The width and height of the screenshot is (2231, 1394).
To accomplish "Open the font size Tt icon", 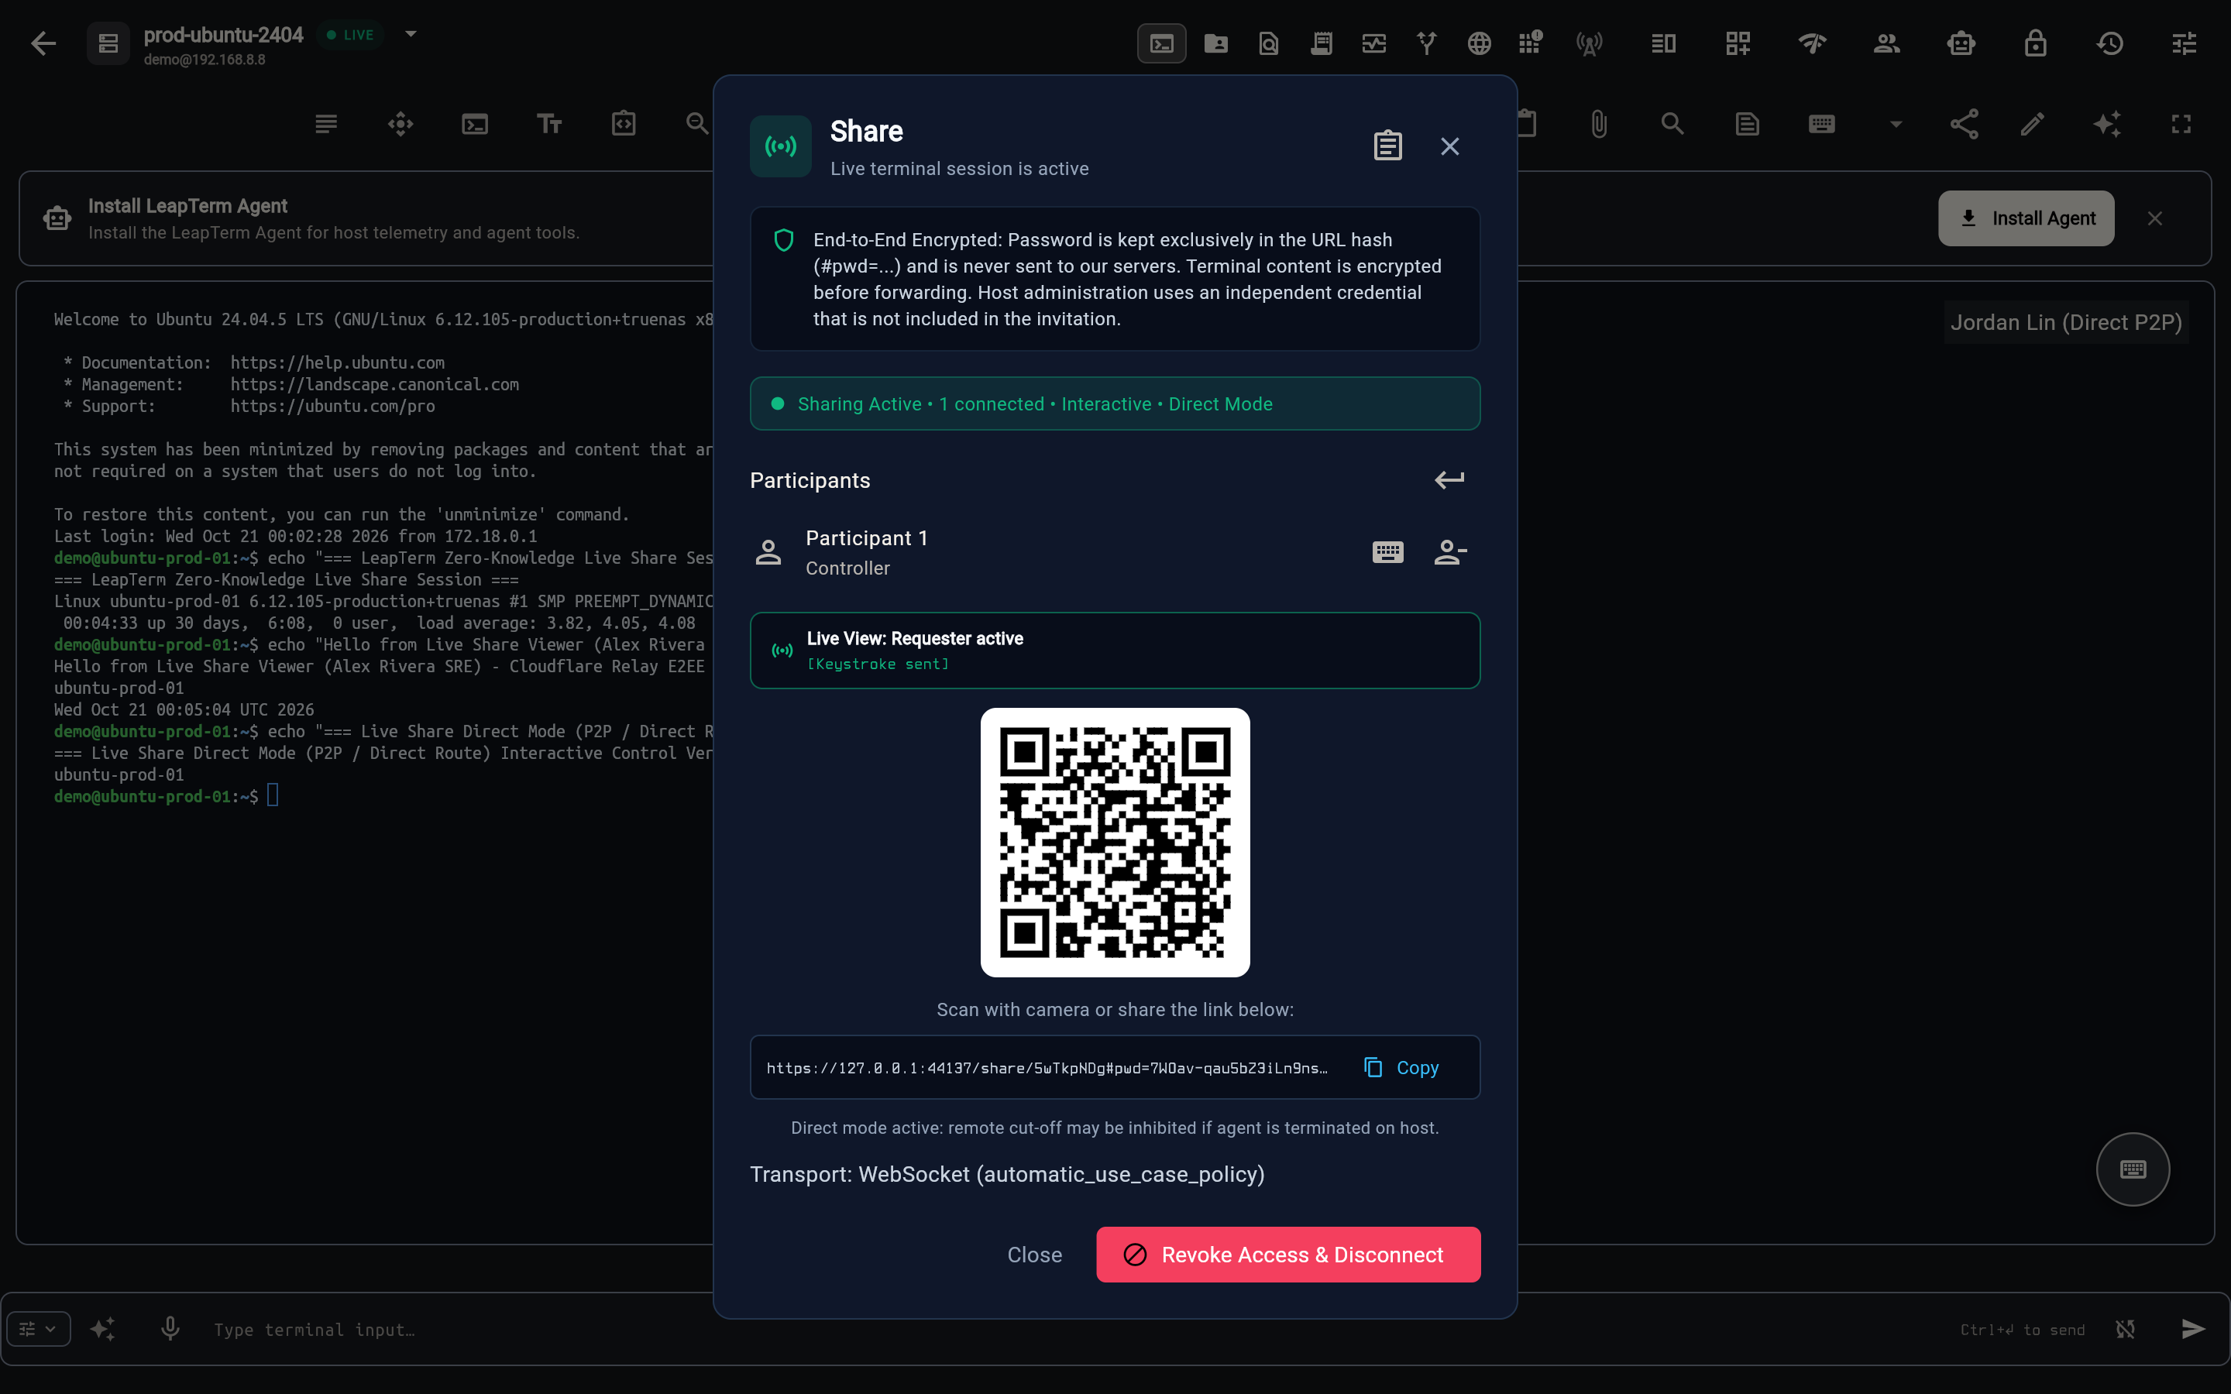I will (x=549, y=124).
